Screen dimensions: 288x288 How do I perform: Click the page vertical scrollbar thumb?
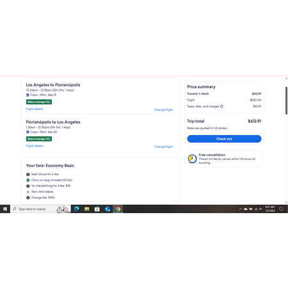pyautogui.click(x=286, y=100)
